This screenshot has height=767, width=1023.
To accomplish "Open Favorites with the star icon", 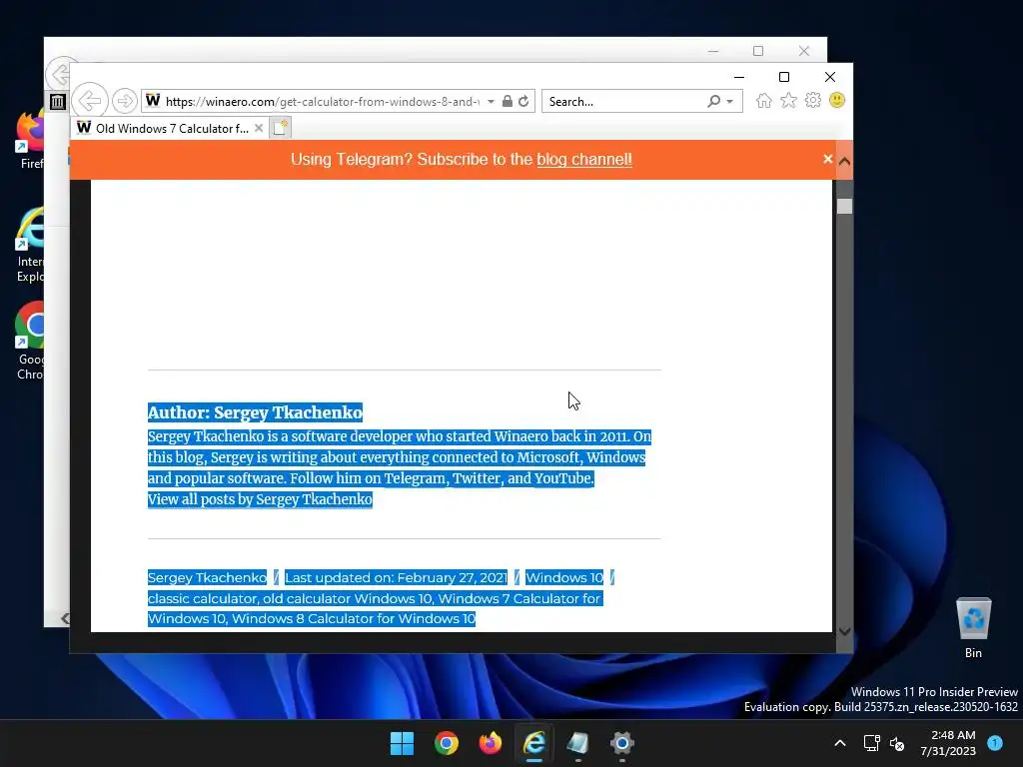I will click(789, 101).
